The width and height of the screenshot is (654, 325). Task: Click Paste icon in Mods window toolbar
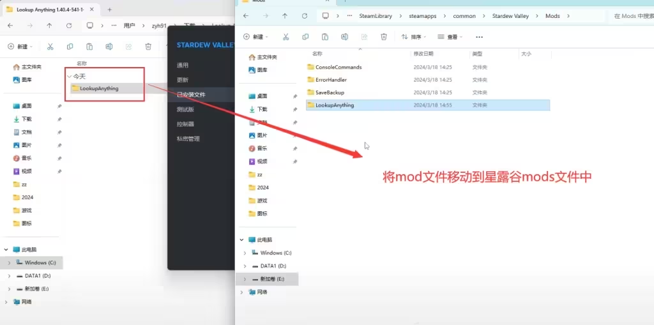(325, 36)
